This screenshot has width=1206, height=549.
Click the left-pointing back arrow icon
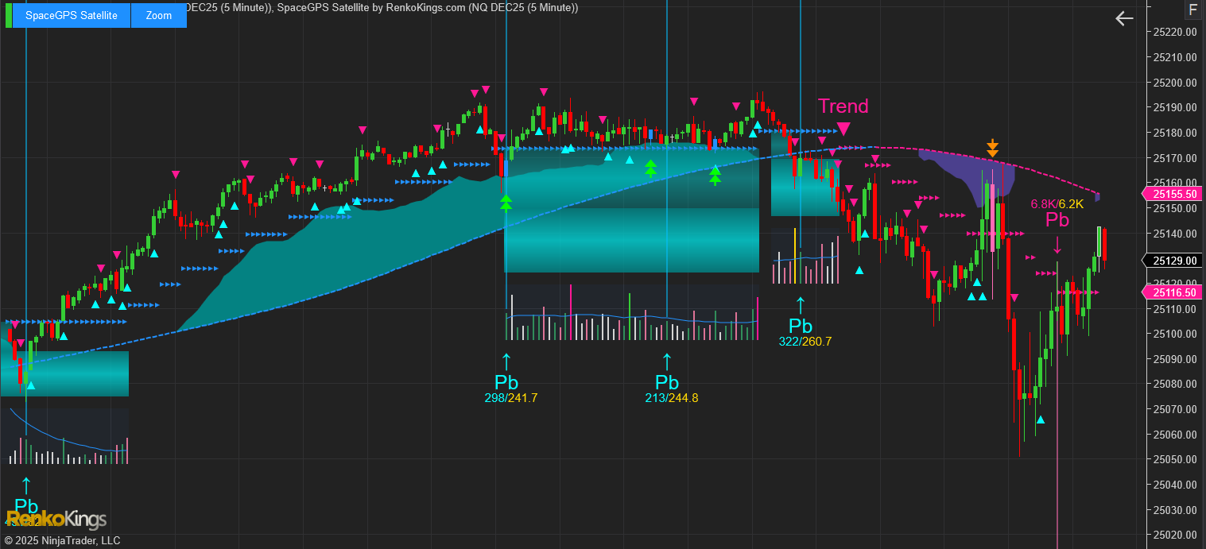[1123, 18]
